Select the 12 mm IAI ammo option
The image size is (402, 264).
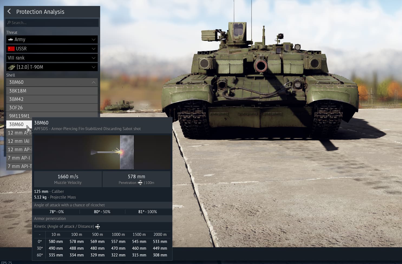tap(19, 141)
